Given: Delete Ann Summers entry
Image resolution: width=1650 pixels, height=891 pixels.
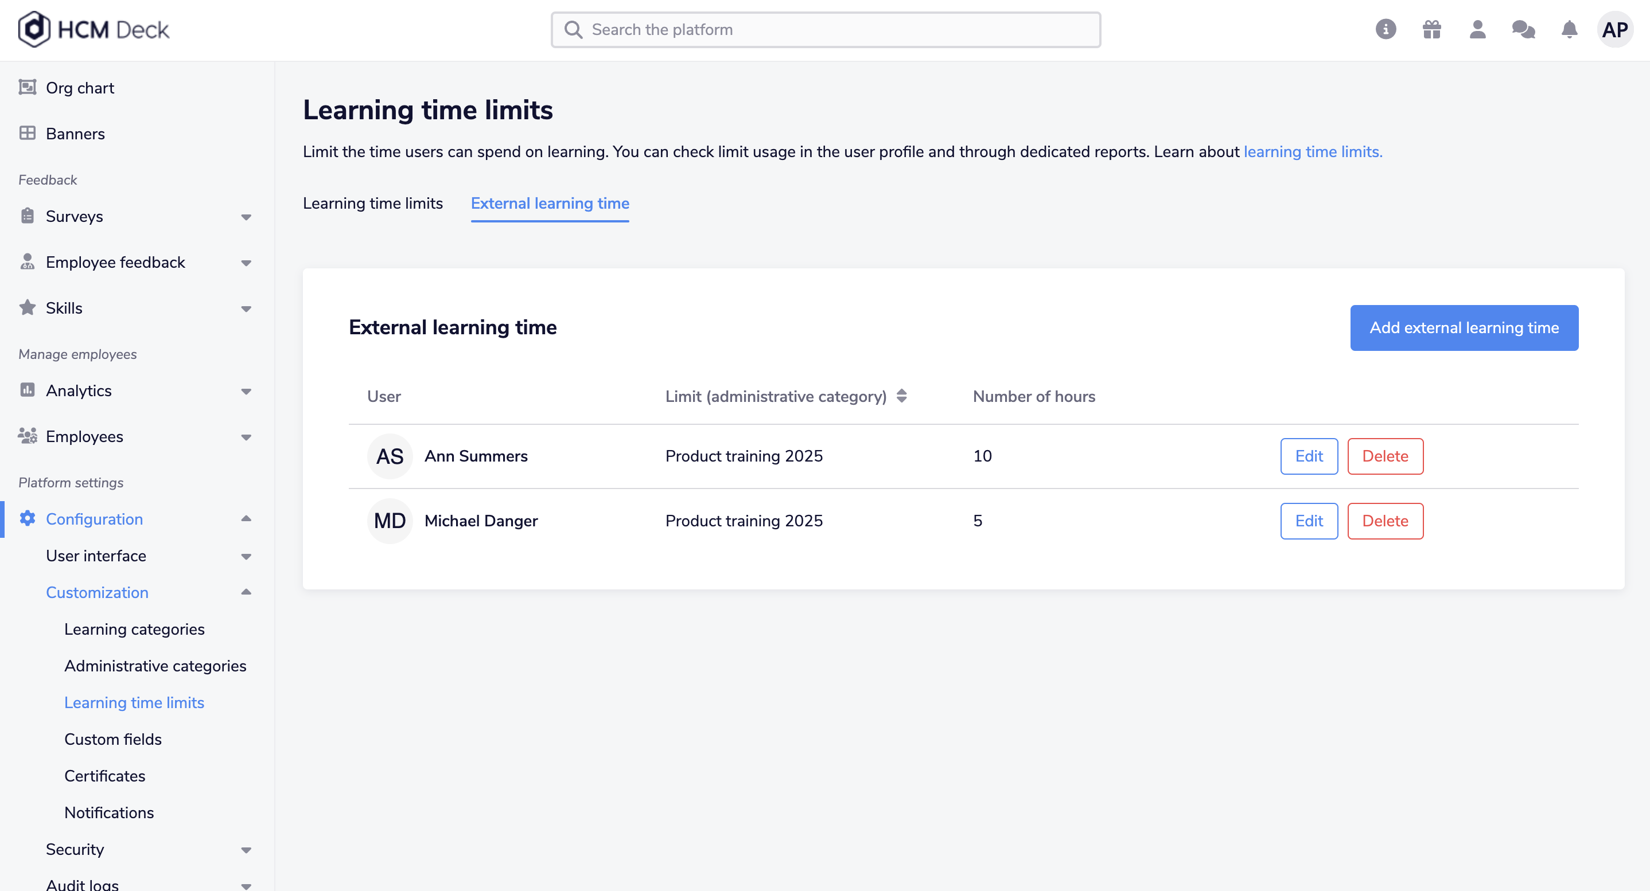Looking at the screenshot, I should [1385, 456].
